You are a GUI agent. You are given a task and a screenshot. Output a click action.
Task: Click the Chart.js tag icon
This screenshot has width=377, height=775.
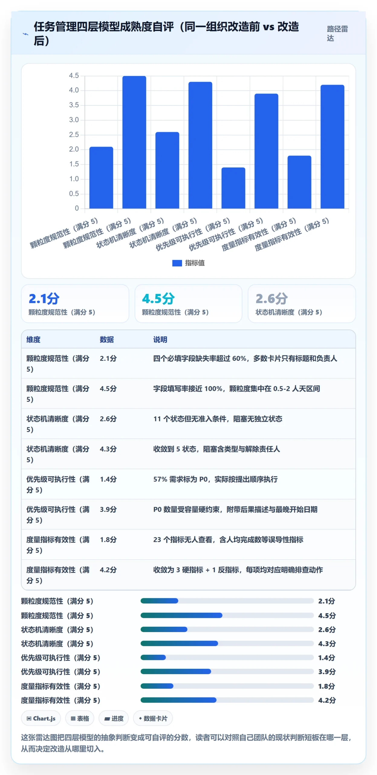pos(29,718)
